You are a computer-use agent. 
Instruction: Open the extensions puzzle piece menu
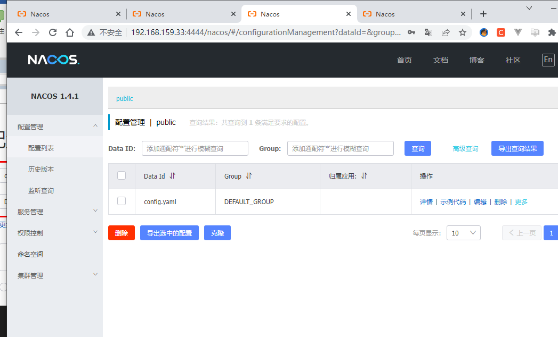(552, 32)
